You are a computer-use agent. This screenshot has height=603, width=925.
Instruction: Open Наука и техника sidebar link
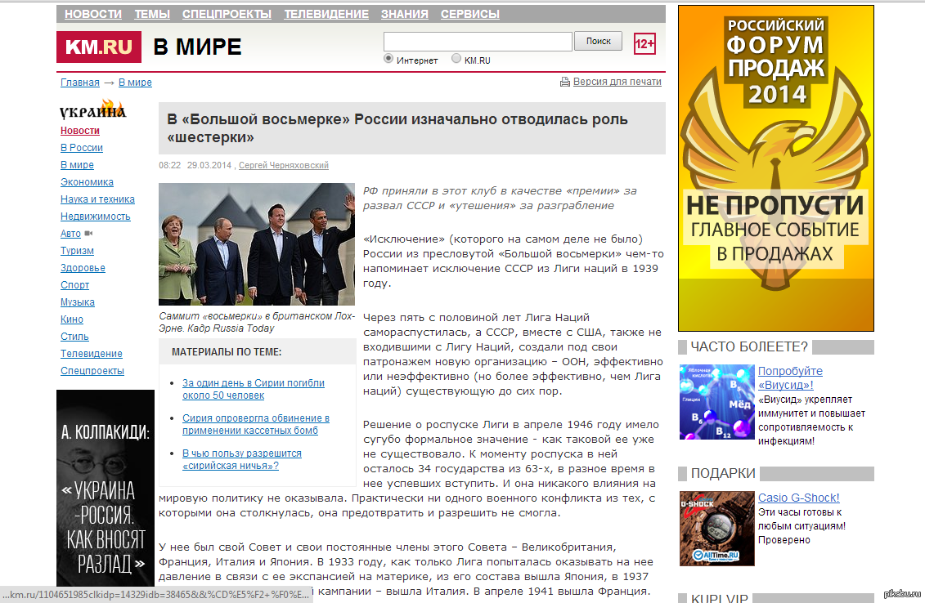click(x=97, y=199)
